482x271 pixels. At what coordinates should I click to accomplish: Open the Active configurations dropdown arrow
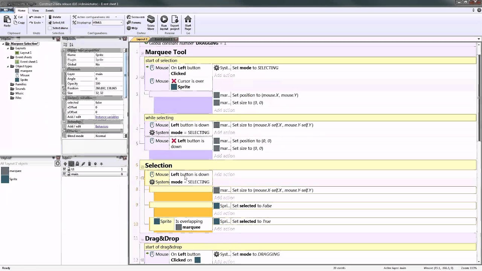(x=116, y=17)
